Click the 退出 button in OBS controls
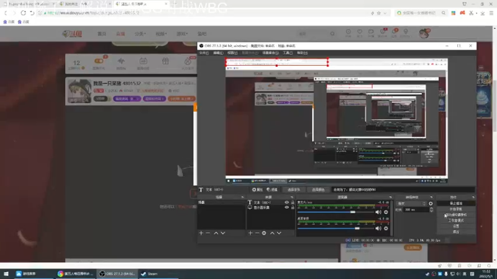This screenshot has height=279, width=497. coord(456,232)
